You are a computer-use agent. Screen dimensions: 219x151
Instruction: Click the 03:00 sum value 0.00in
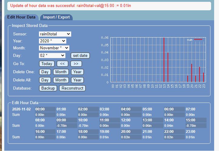(x=104, y=115)
